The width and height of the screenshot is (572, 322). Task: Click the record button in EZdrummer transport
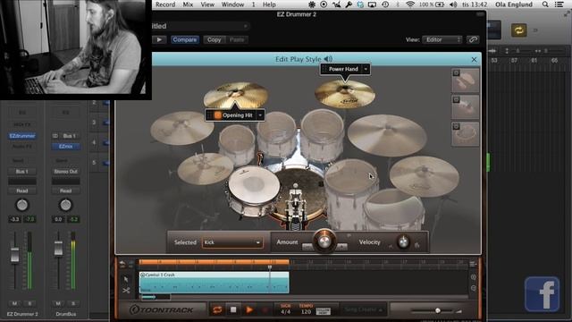pyautogui.click(x=265, y=310)
